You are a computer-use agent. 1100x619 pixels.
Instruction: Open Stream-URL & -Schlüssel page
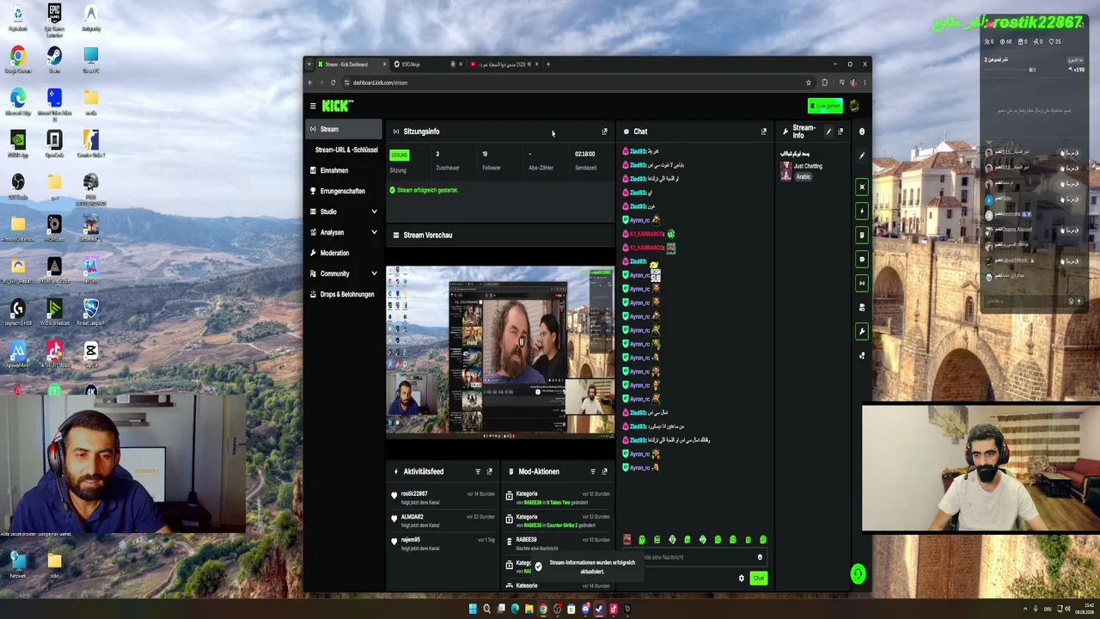[x=346, y=150]
